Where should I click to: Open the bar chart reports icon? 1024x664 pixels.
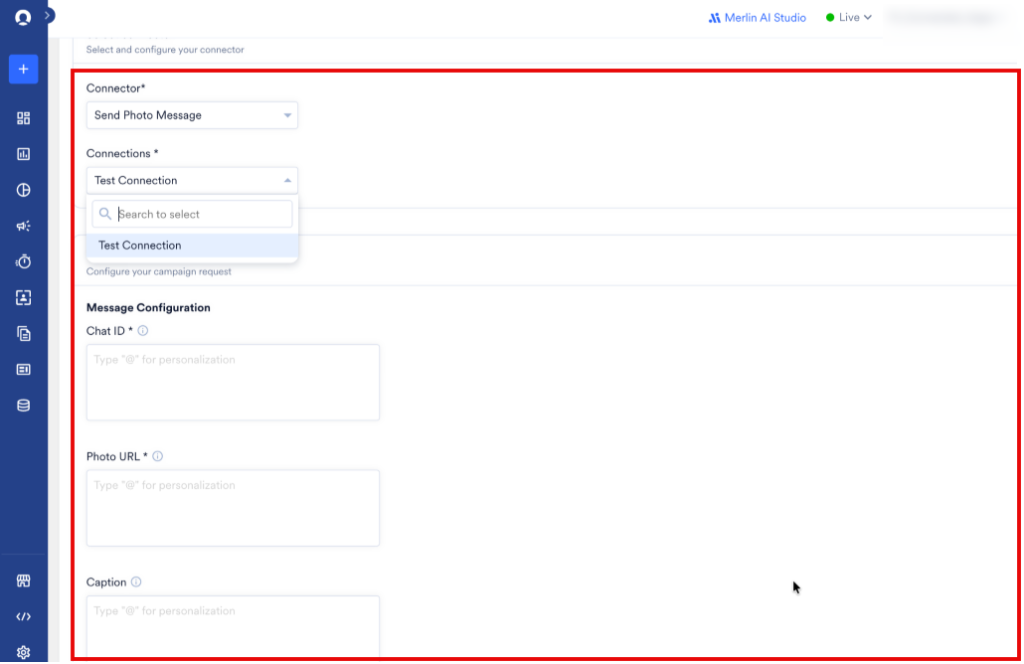24,154
